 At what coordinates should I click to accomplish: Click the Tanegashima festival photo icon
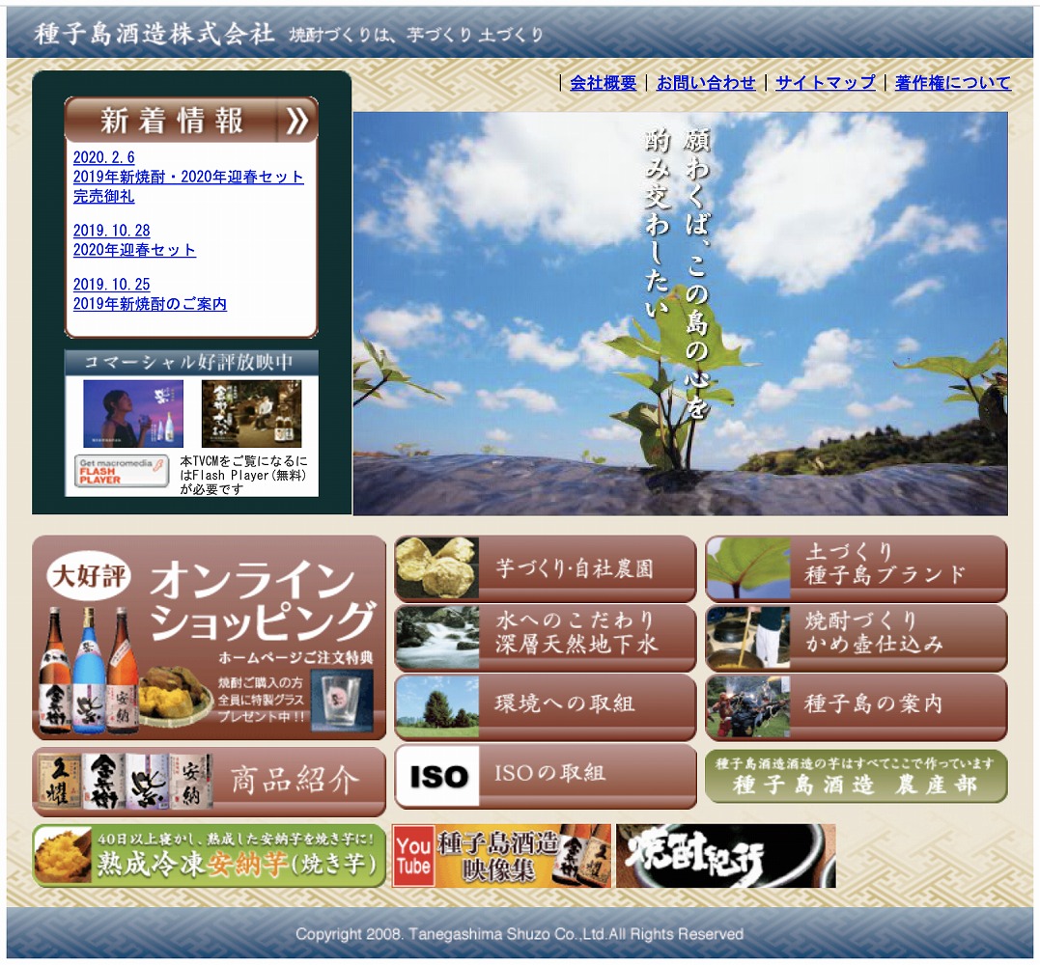(748, 707)
